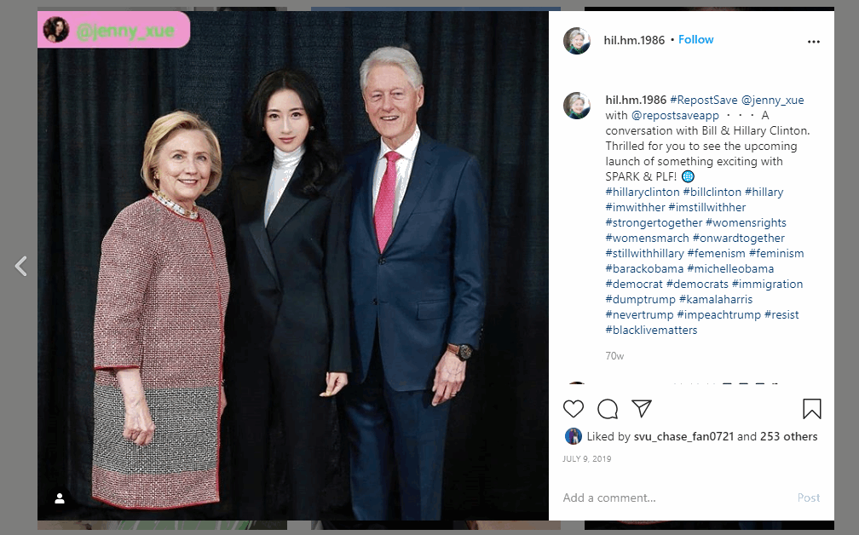Click the liker's small avatar icon
This screenshot has width=859, height=535.
(573, 436)
